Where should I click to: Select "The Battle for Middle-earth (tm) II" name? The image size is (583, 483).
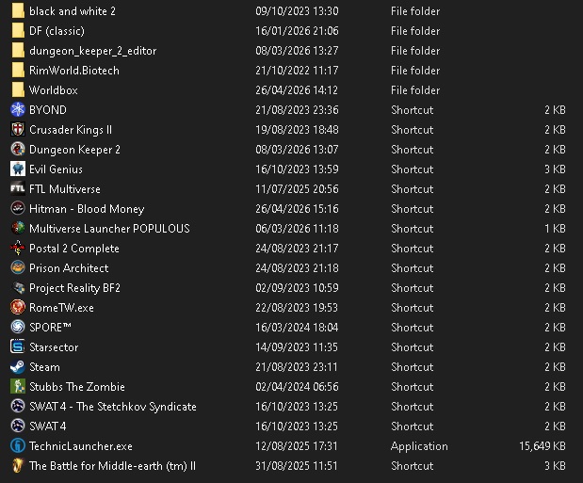coord(112,466)
